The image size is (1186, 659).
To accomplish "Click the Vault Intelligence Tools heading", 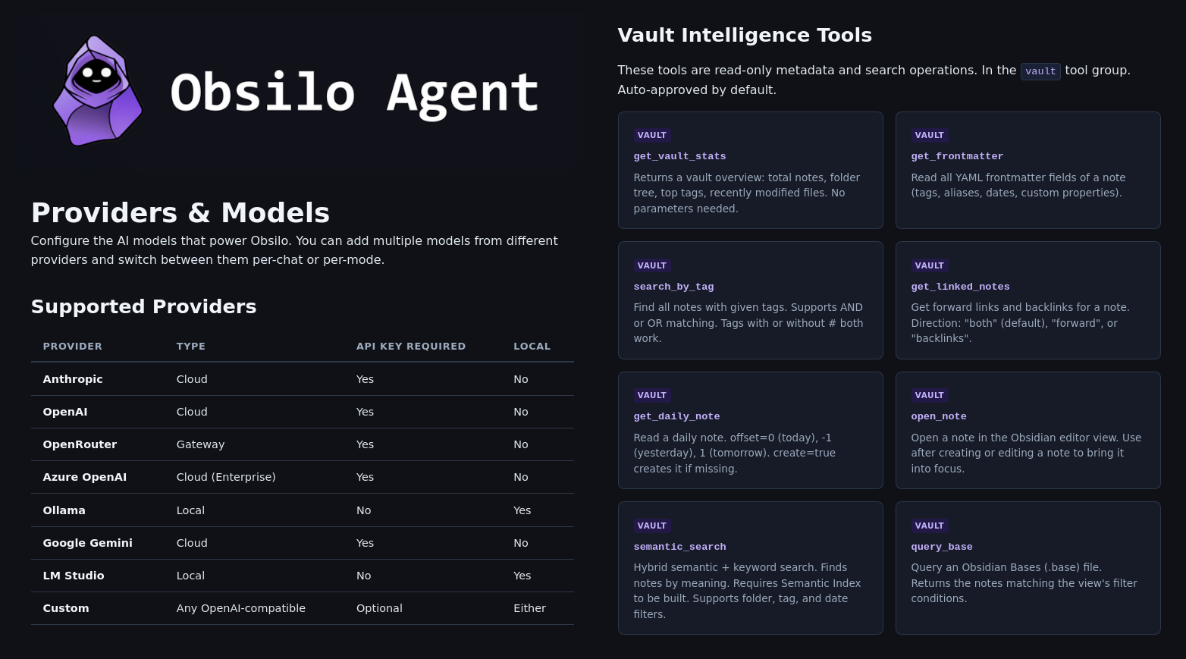I will point(745,35).
